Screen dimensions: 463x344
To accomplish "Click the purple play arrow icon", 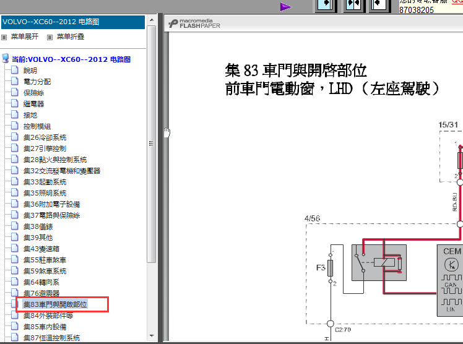I will pos(285,7).
